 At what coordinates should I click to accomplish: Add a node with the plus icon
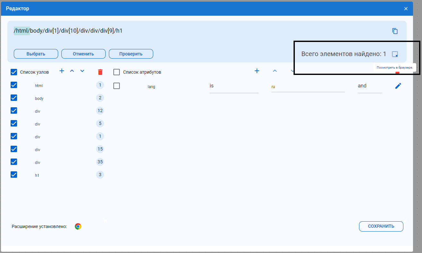click(x=62, y=71)
